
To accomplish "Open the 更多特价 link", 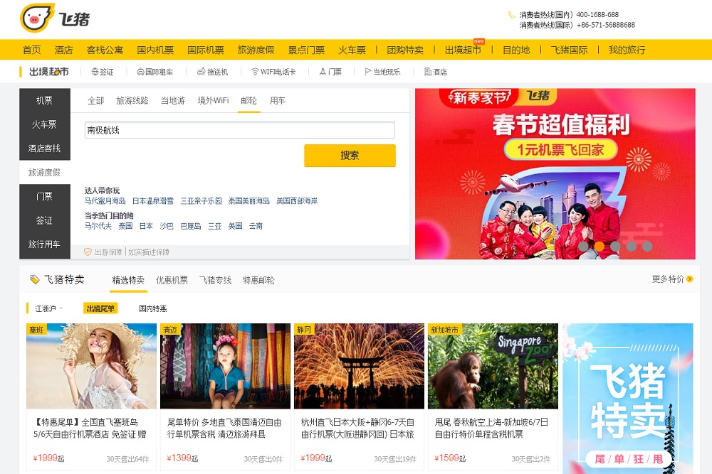I will click(x=668, y=279).
